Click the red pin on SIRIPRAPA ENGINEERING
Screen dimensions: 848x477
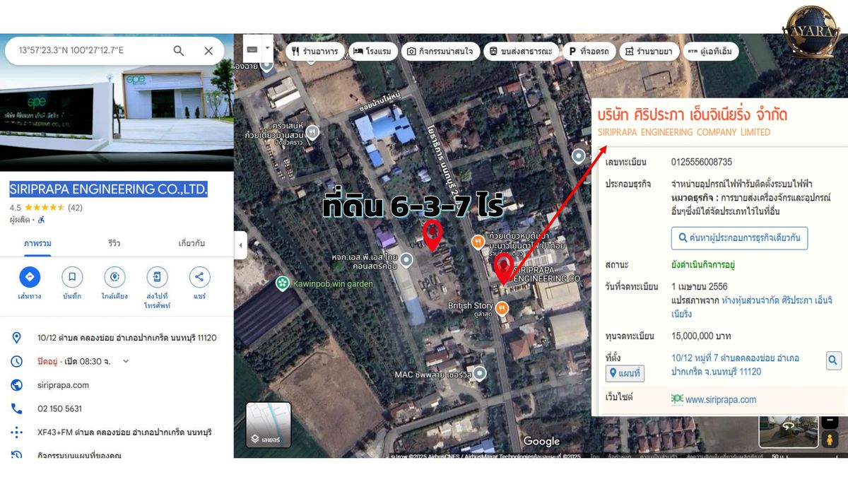pos(504,269)
